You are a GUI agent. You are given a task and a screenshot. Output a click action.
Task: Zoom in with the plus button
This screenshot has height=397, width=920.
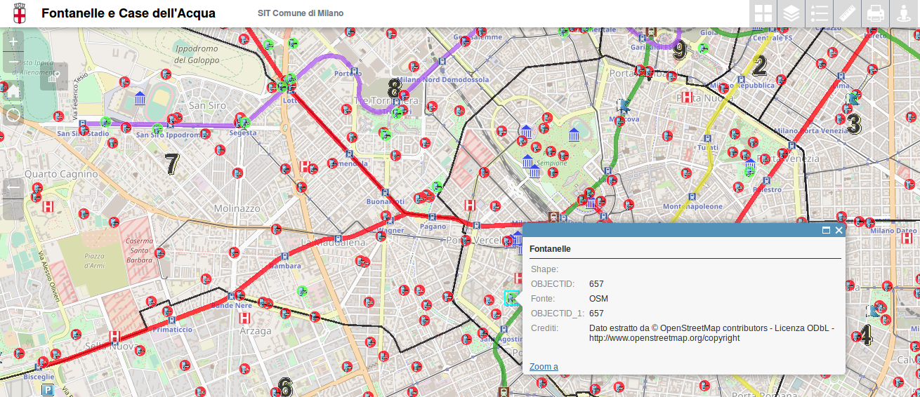click(13, 41)
